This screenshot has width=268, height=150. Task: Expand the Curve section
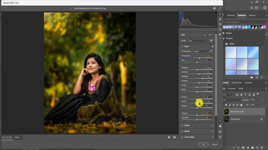pos(182,125)
